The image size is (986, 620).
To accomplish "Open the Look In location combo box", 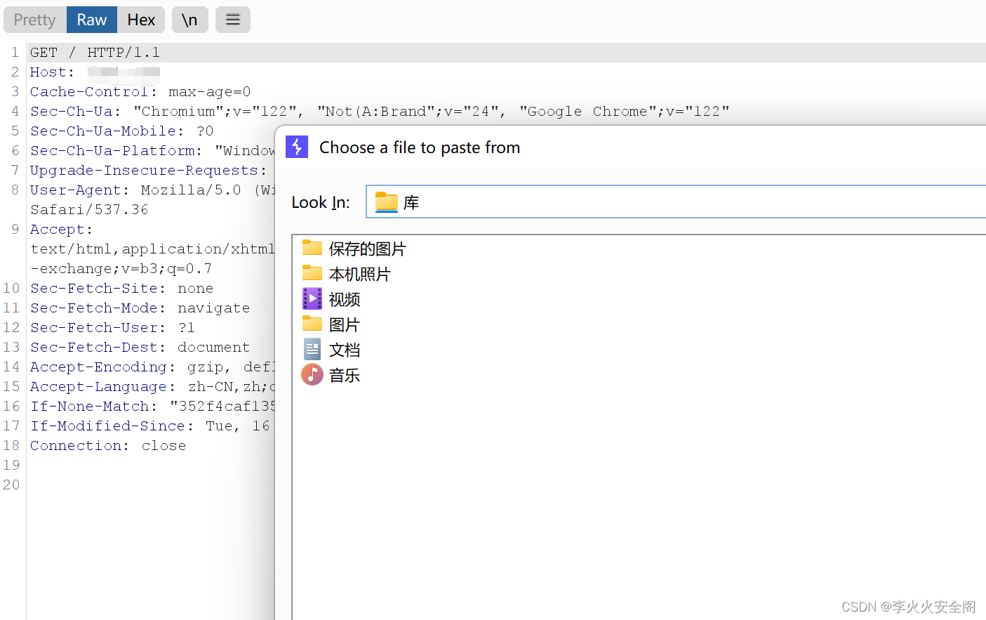I will (675, 202).
